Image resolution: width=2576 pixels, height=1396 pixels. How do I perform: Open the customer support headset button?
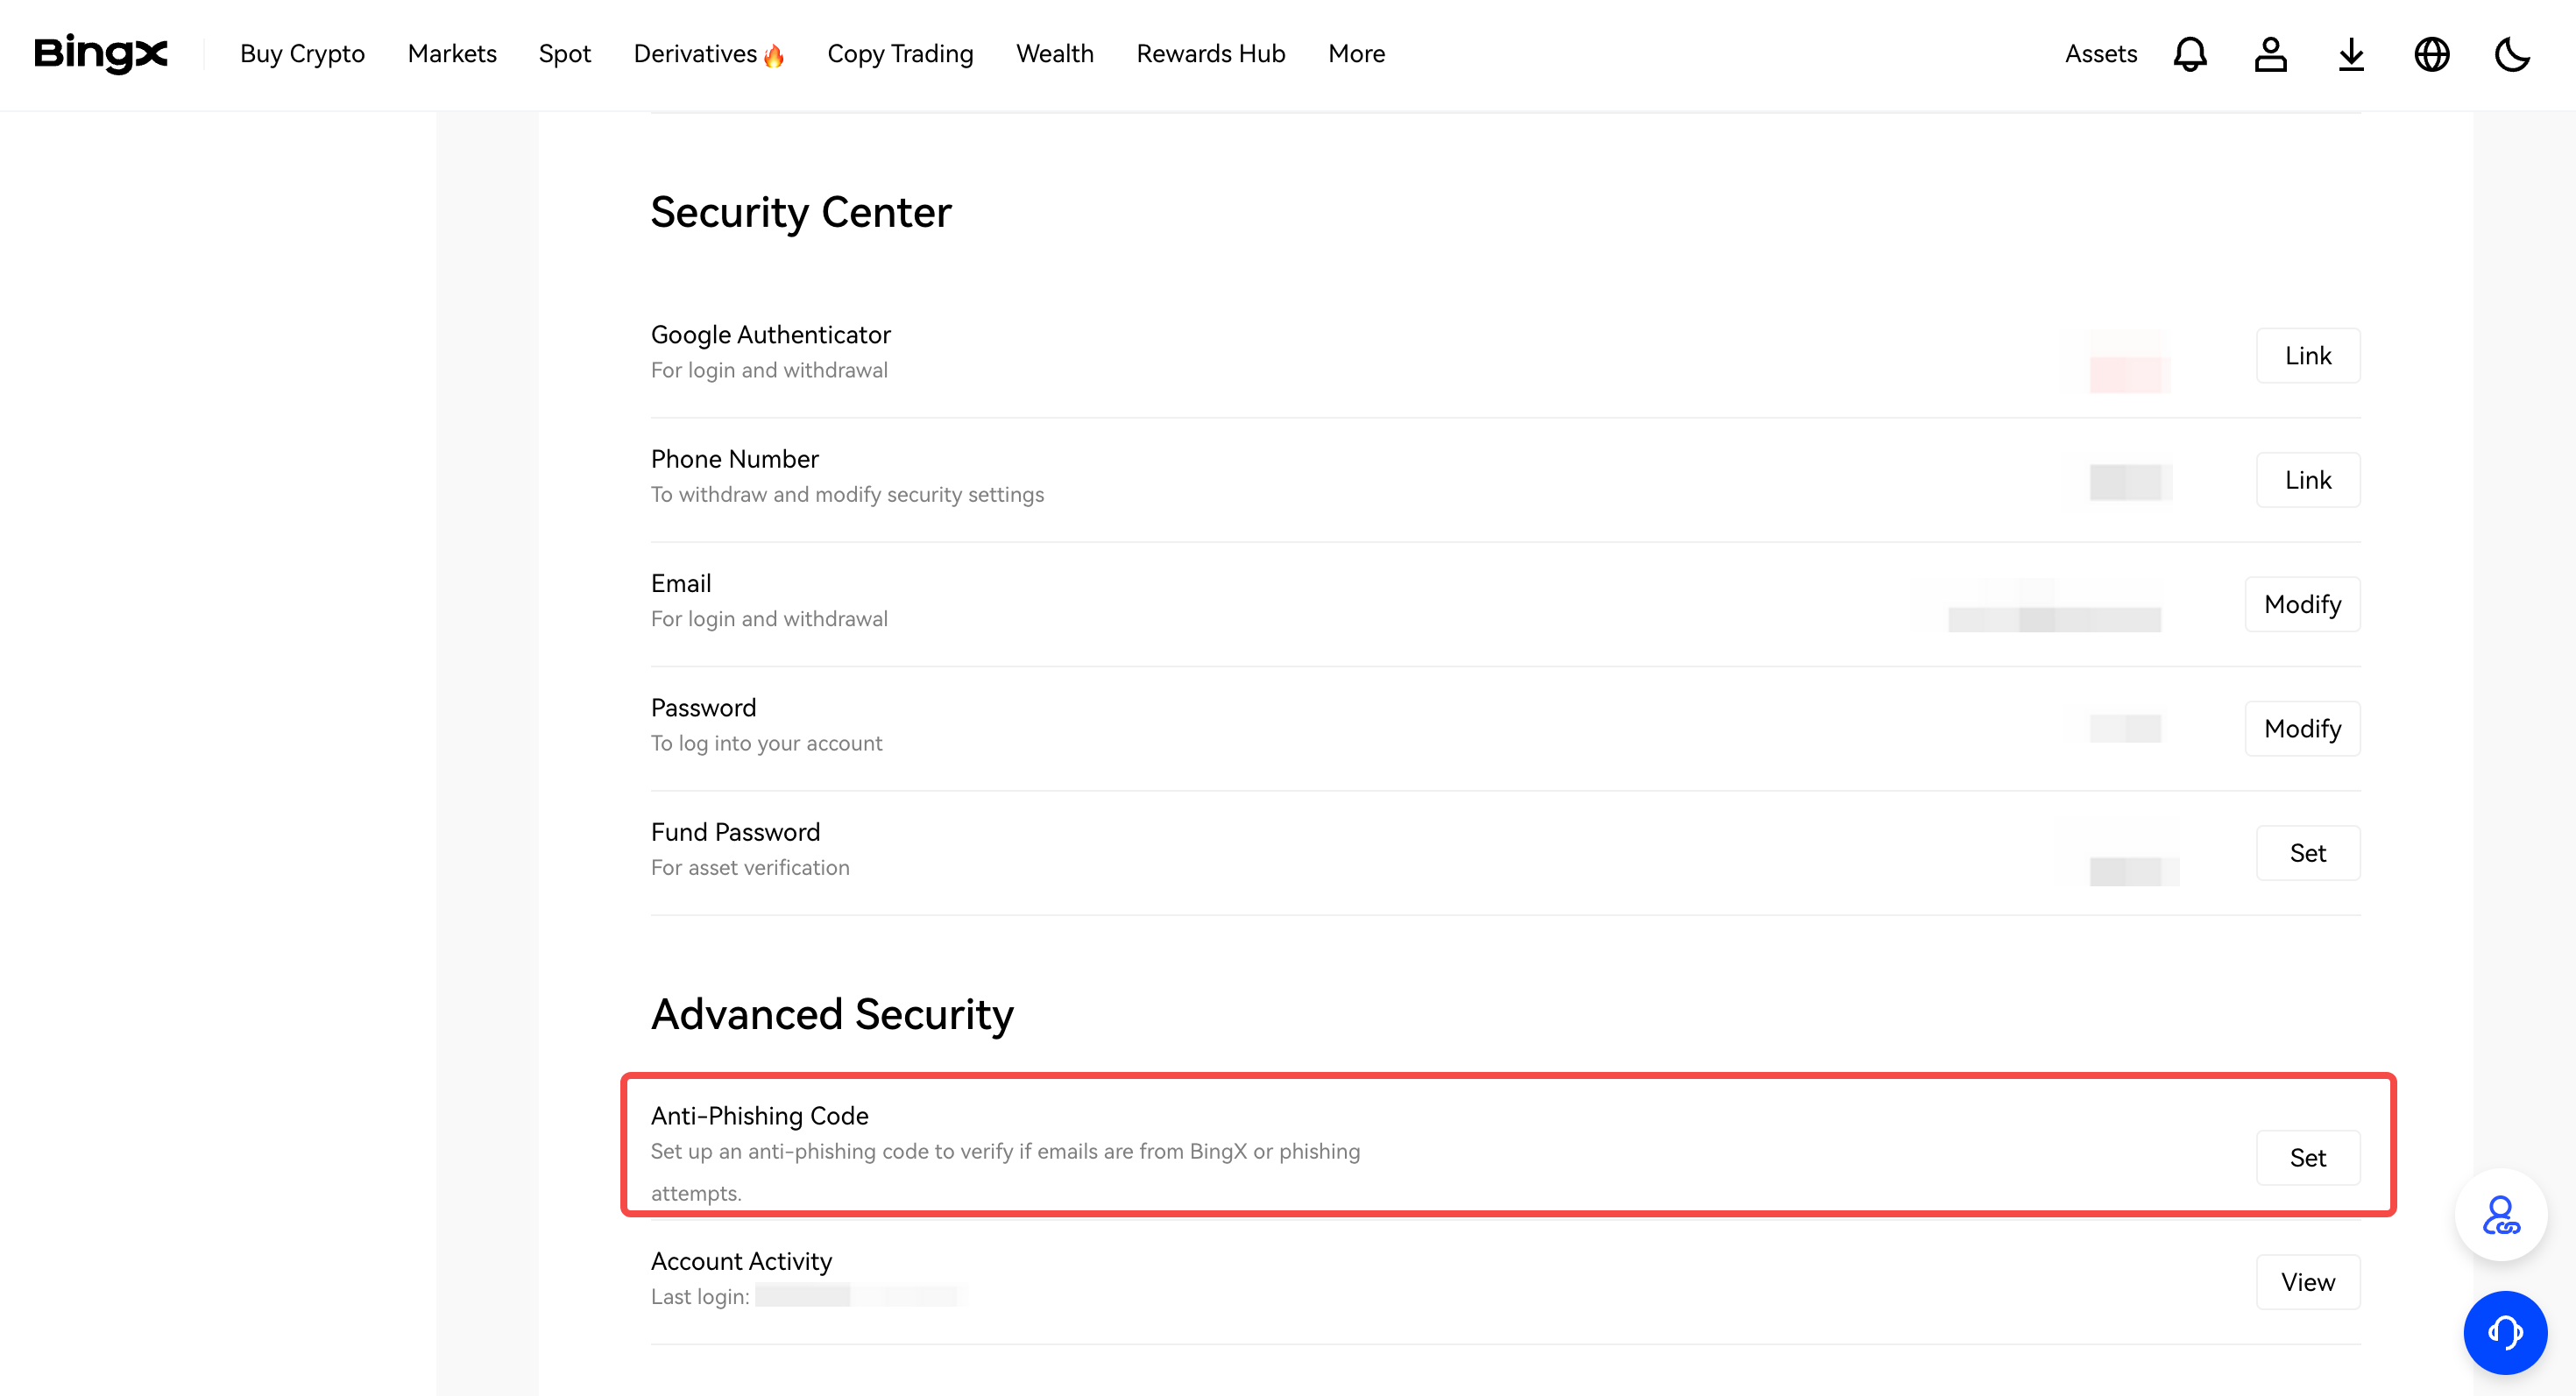coord(2504,1332)
